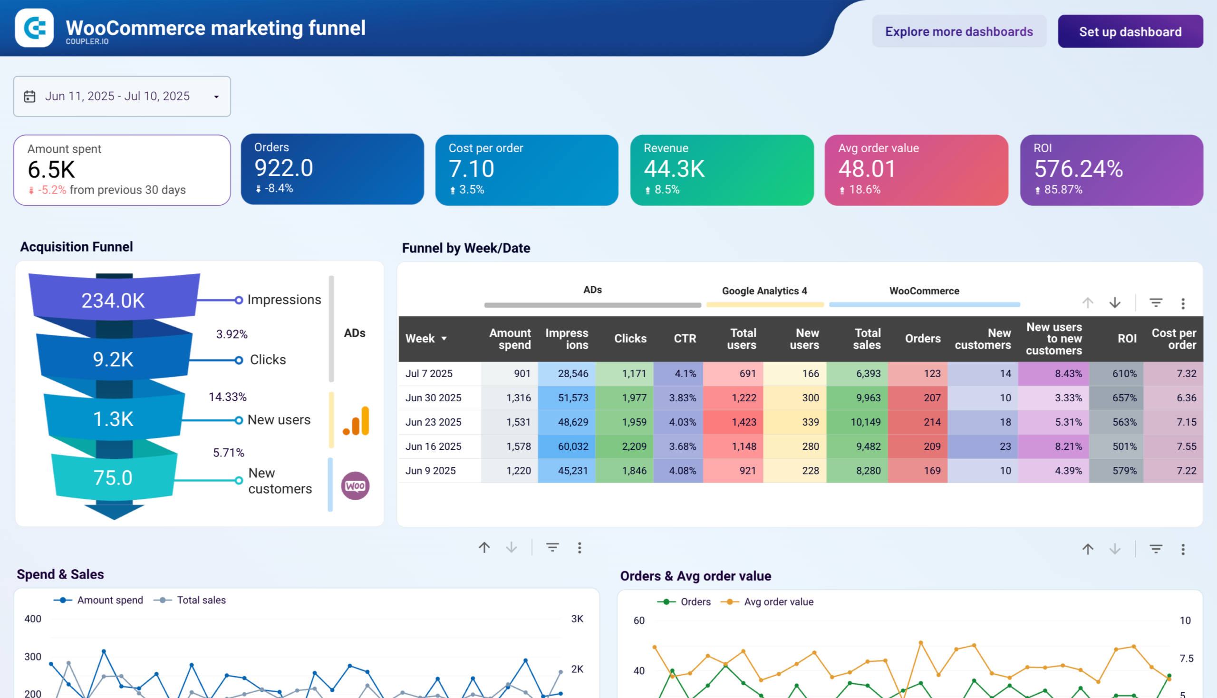Select the Google Analytics 4 section header
This screenshot has height=698, width=1217.
pyautogui.click(x=764, y=291)
